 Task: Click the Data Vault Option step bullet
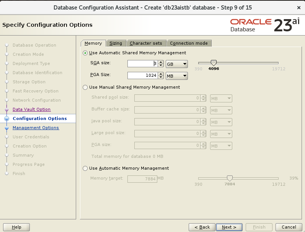[7, 110]
